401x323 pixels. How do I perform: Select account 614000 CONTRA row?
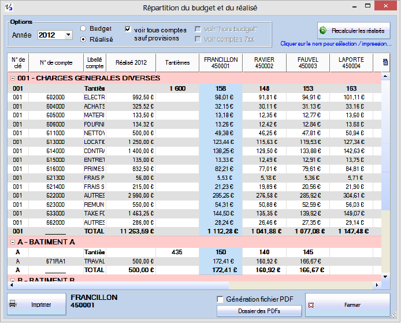pyautogui.click(x=194, y=151)
